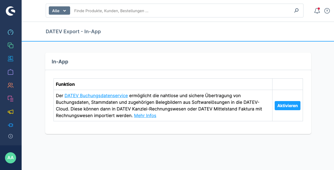Open the Content section icon
This screenshot has width=334, height=170.
coord(11,99)
